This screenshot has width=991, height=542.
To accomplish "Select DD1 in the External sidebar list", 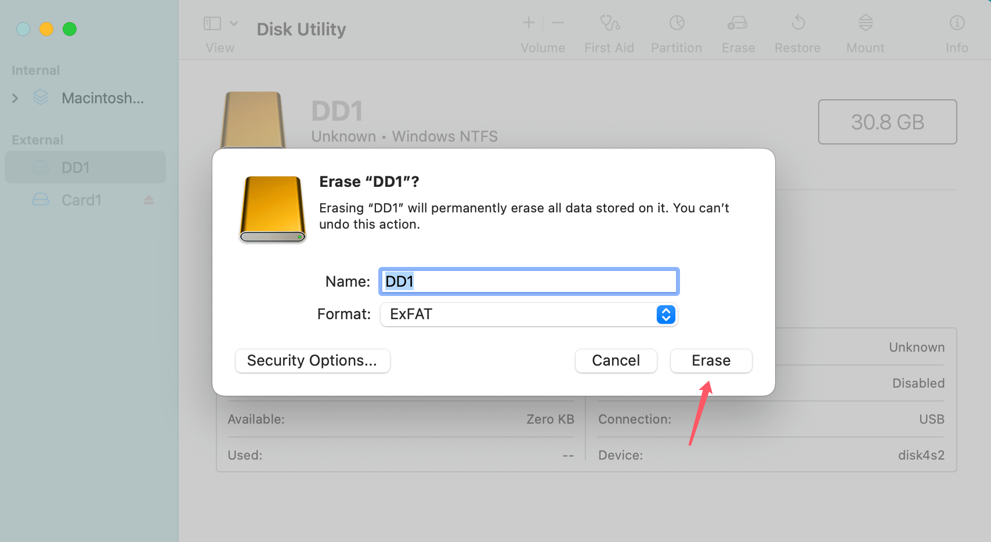I will [x=75, y=167].
